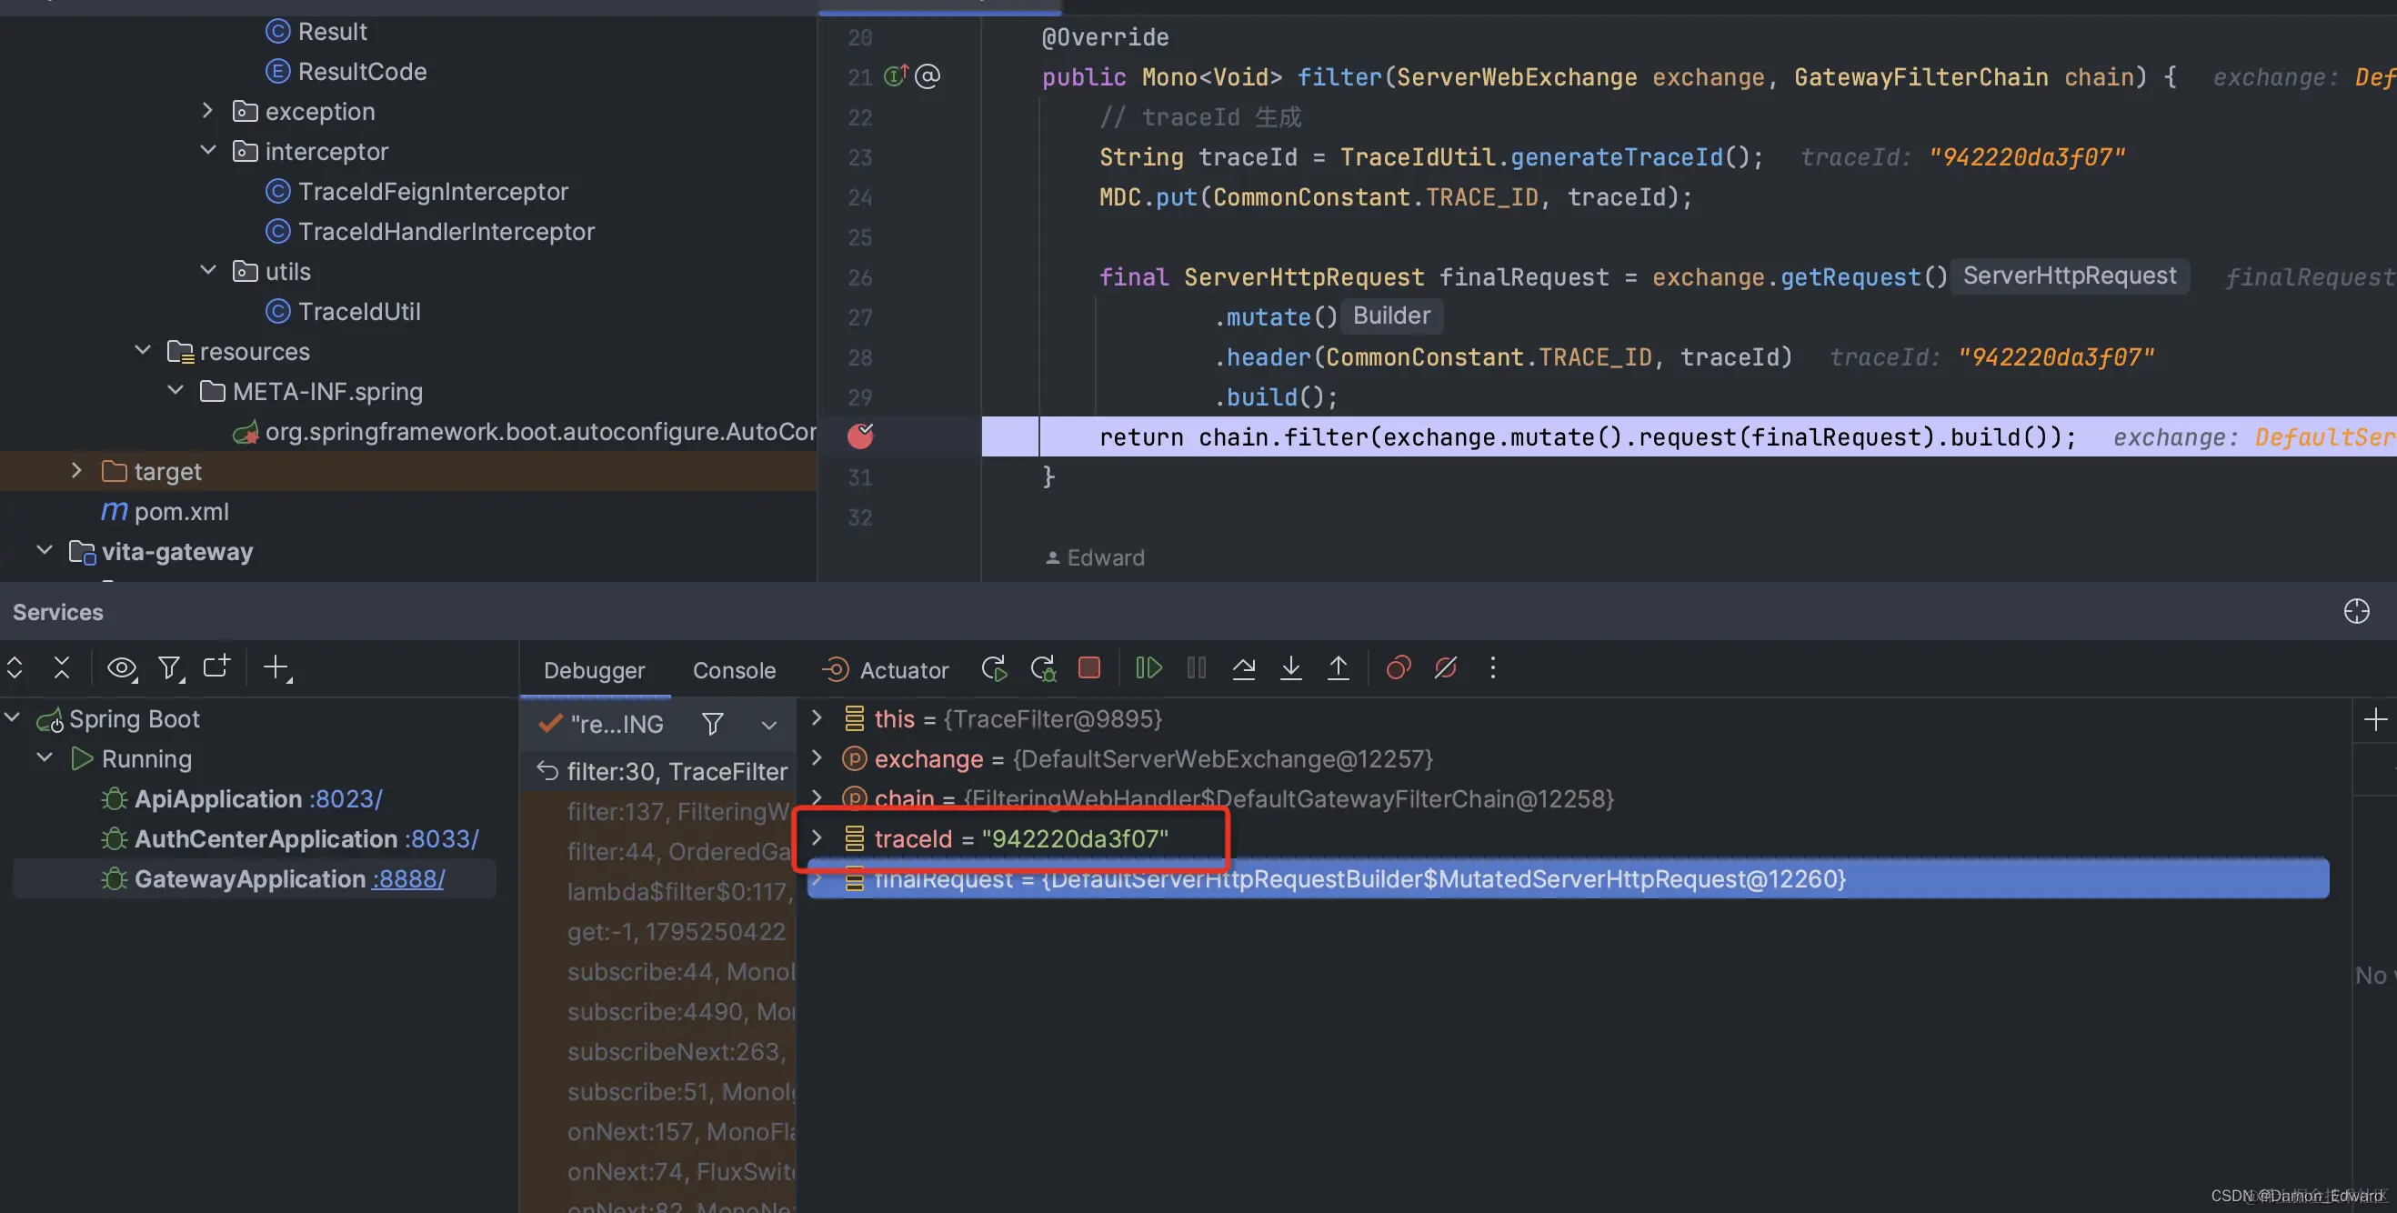The width and height of the screenshot is (2397, 1213).
Task: Stop the running debug session
Action: pos(1088,668)
